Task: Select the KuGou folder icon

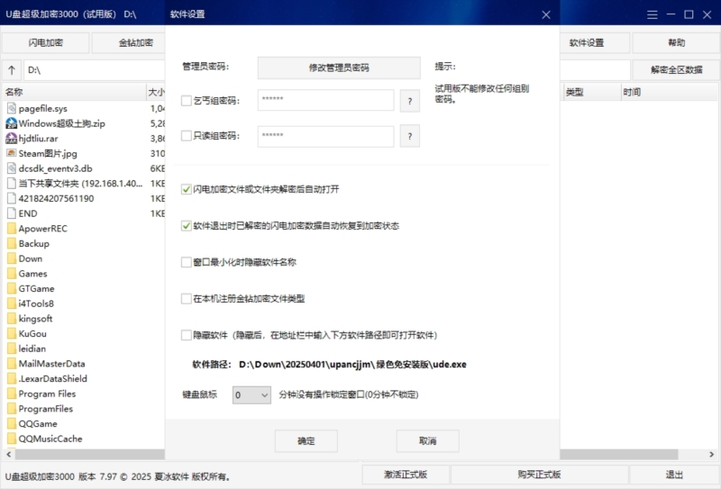Action: point(12,334)
